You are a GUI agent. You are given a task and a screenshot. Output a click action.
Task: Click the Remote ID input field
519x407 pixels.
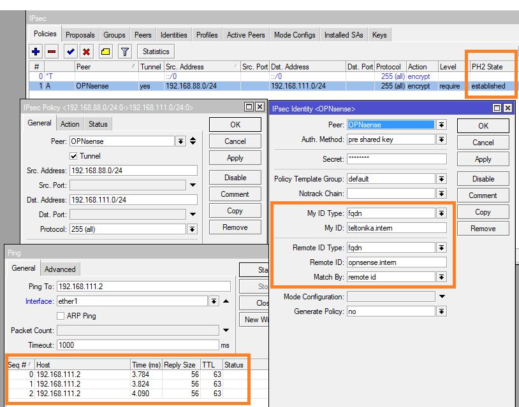[x=397, y=262]
